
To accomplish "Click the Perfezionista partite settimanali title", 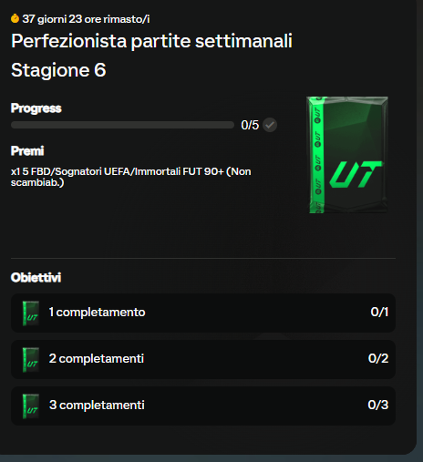I will point(151,41).
